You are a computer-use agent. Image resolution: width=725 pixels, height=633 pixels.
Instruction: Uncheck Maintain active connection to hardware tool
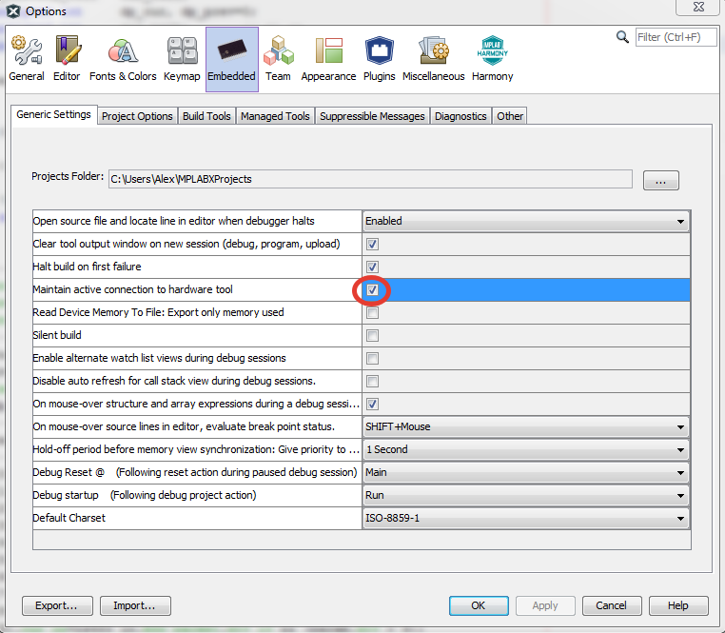(x=373, y=289)
